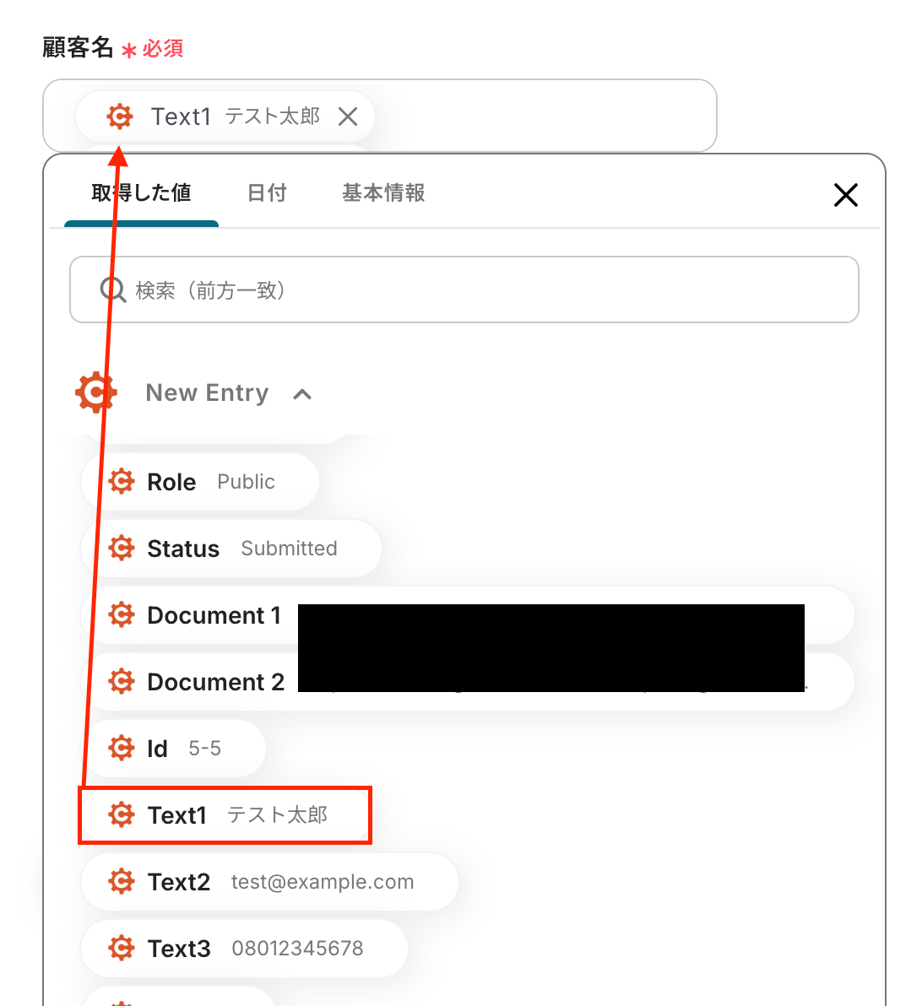The image size is (922, 1006).
Task: Click the selected Text1 テスト太郎 chip label
Action: [235, 116]
